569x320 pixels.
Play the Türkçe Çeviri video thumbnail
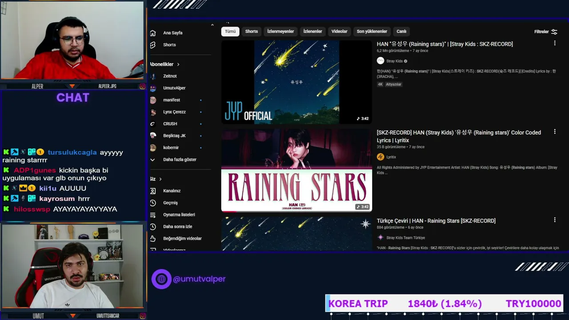pos(297,234)
